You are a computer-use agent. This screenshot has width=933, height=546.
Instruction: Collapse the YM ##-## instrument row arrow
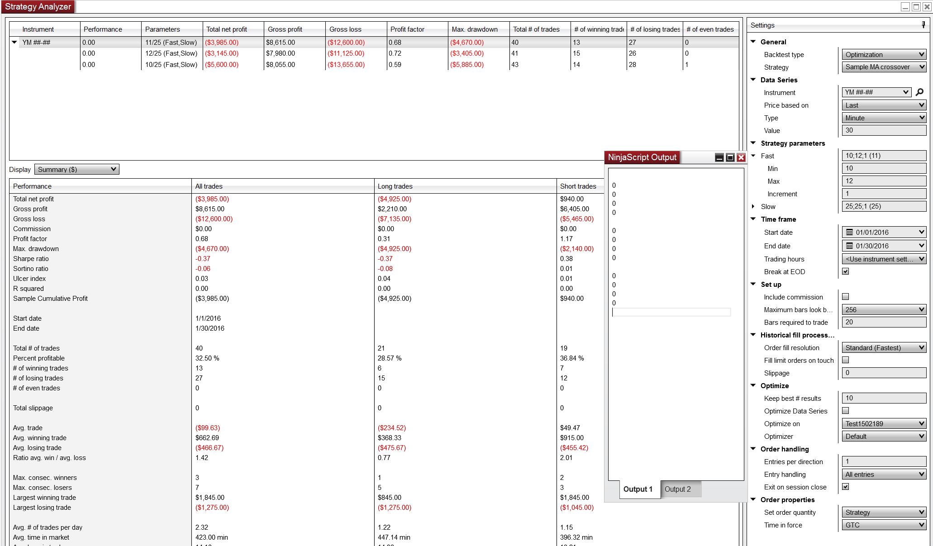[x=14, y=43]
